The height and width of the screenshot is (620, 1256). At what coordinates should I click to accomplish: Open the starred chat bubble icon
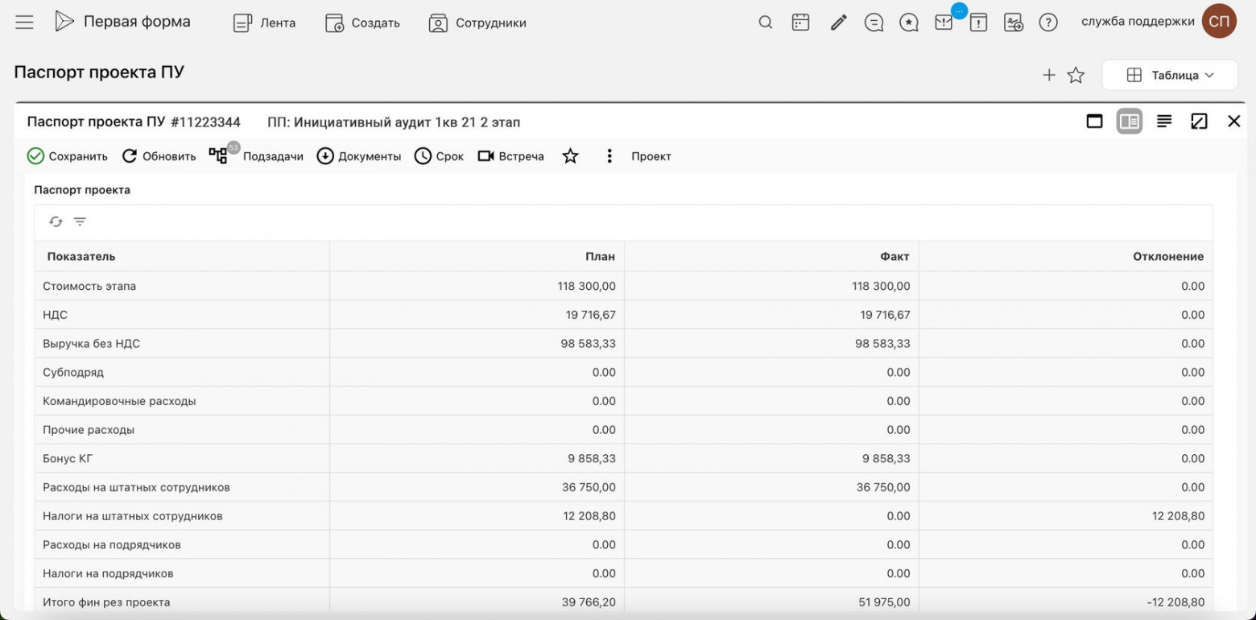(x=909, y=23)
